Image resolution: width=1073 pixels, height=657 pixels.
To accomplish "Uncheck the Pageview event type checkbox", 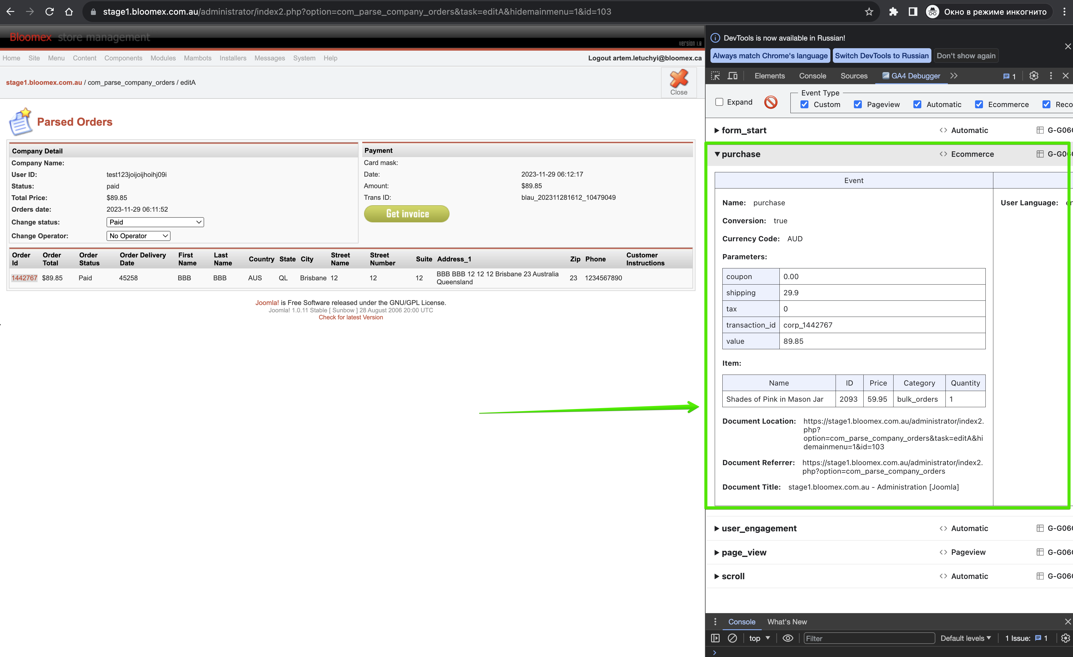I will (858, 104).
